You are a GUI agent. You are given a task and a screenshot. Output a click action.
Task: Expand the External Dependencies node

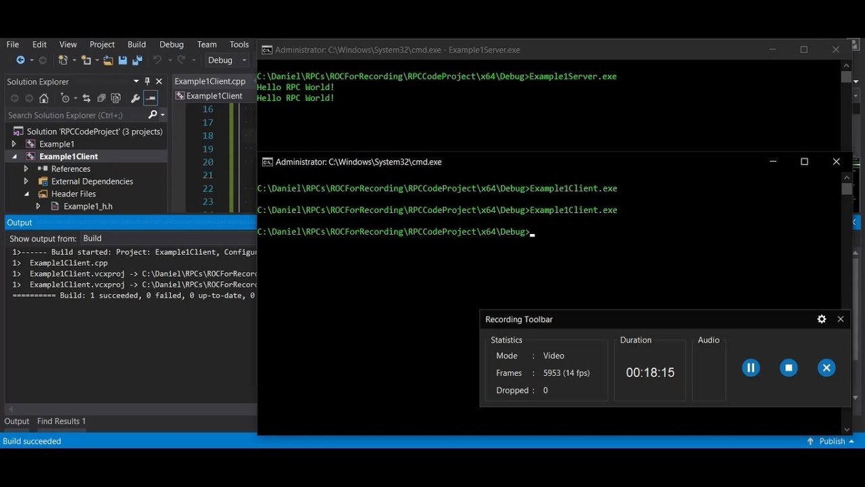coord(26,181)
